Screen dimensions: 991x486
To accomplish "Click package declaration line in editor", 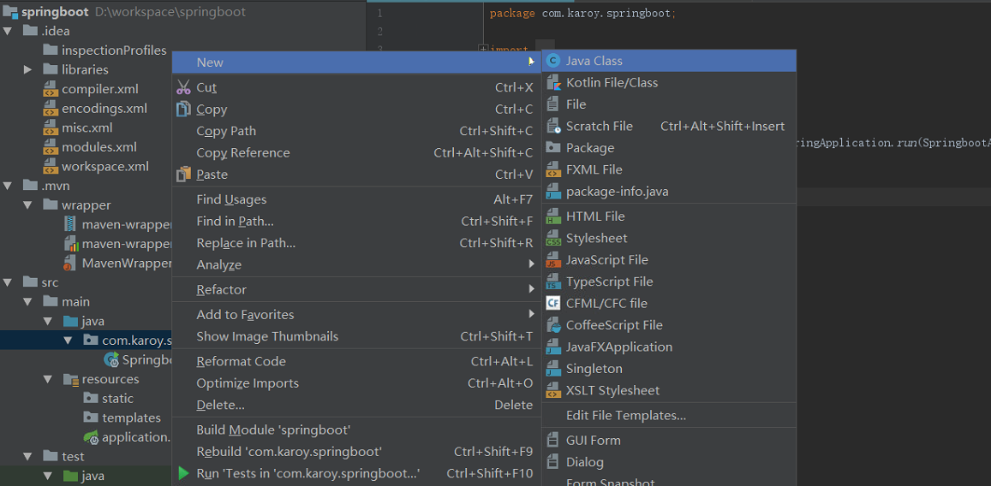I will point(582,13).
